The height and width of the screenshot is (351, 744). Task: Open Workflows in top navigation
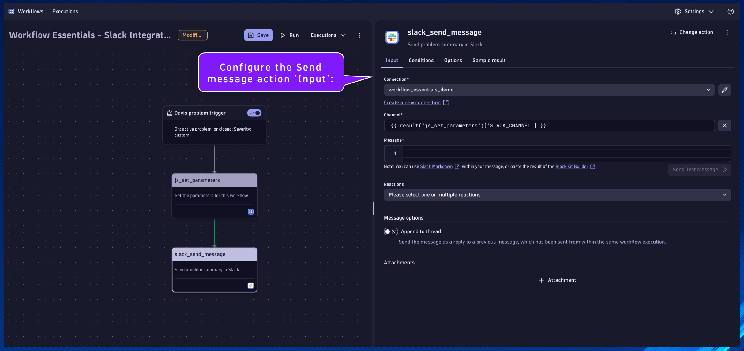click(30, 11)
